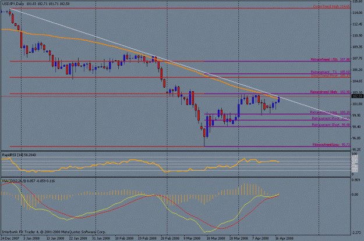Click the 109.35 price axis value
The image size is (364, 241).
357,47
